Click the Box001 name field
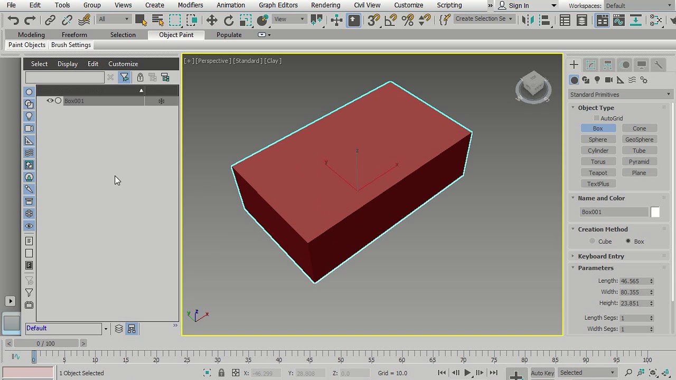 pyautogui.click(x=614, y=212)
